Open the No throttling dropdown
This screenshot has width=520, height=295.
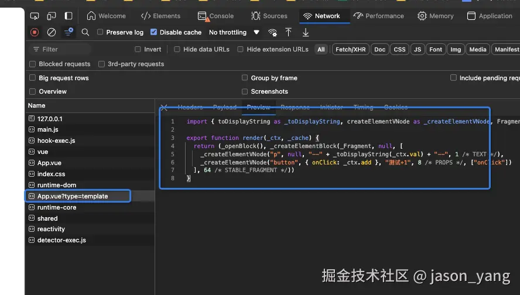click(x=234, y=32)
